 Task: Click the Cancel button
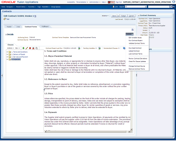[131, 16]
